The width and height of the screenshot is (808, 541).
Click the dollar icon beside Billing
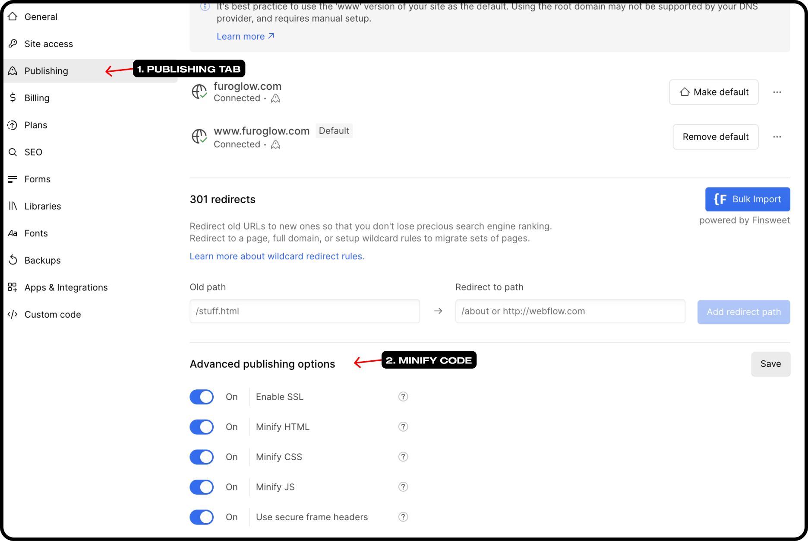(13, 98)
